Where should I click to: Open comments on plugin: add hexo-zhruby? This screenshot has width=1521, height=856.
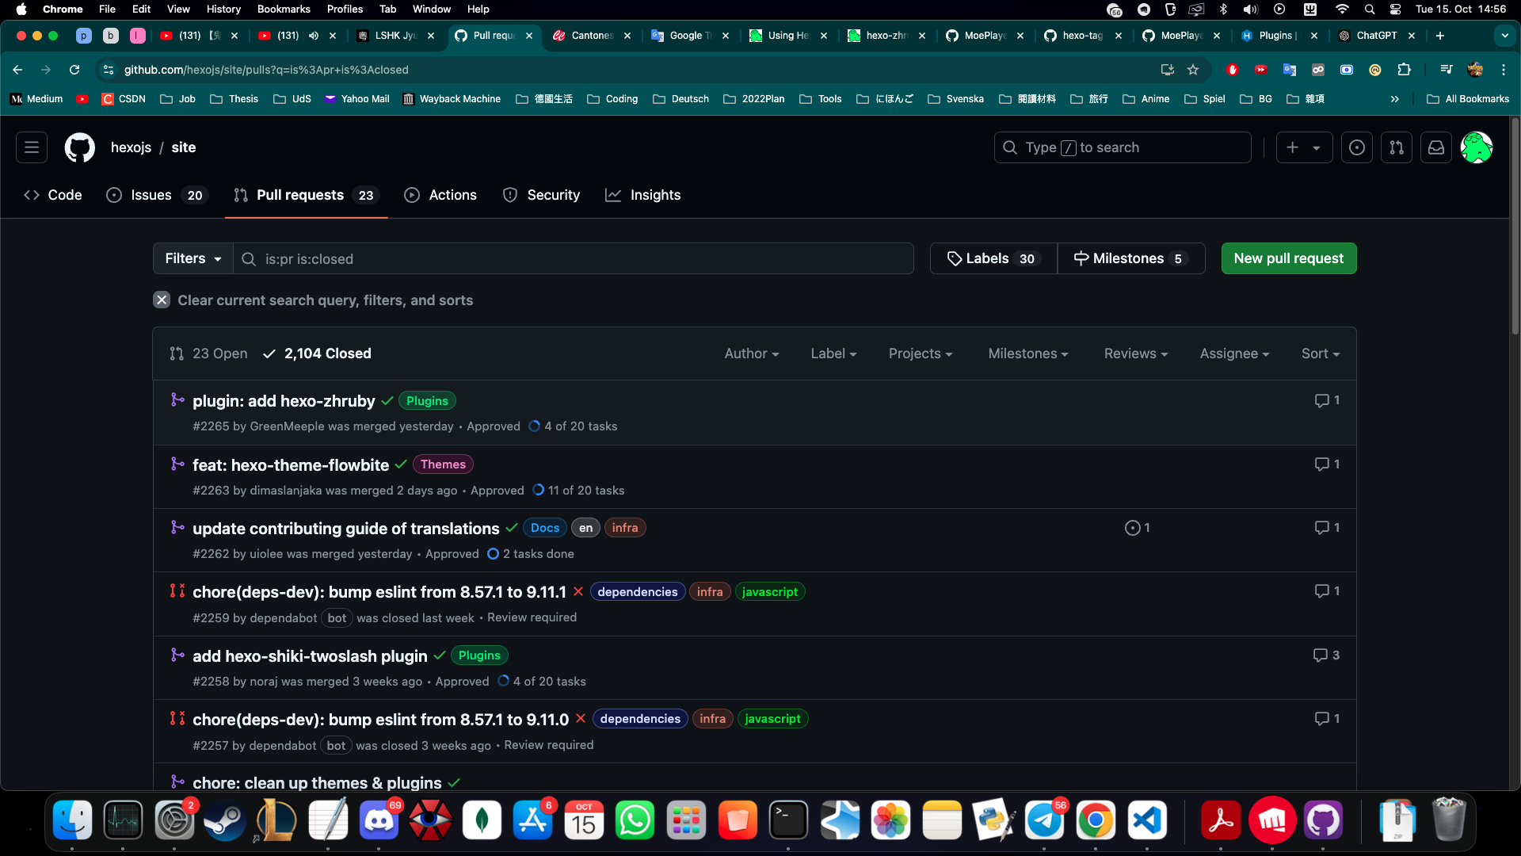(x=1327, y=400)
